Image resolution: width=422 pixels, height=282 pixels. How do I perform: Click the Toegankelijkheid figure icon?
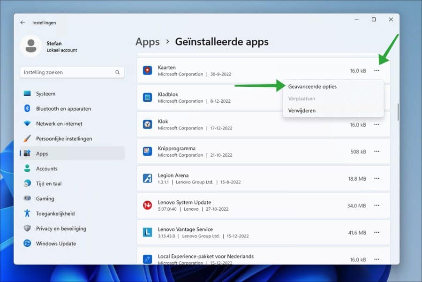click(x=27, y=213)
